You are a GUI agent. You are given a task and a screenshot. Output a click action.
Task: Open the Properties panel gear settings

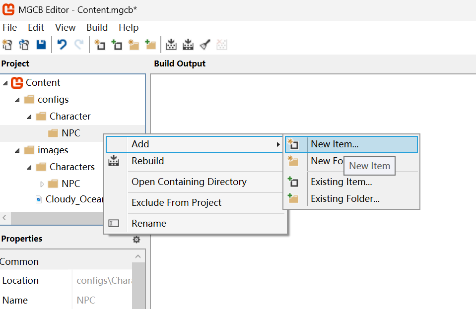click(136, 240)
